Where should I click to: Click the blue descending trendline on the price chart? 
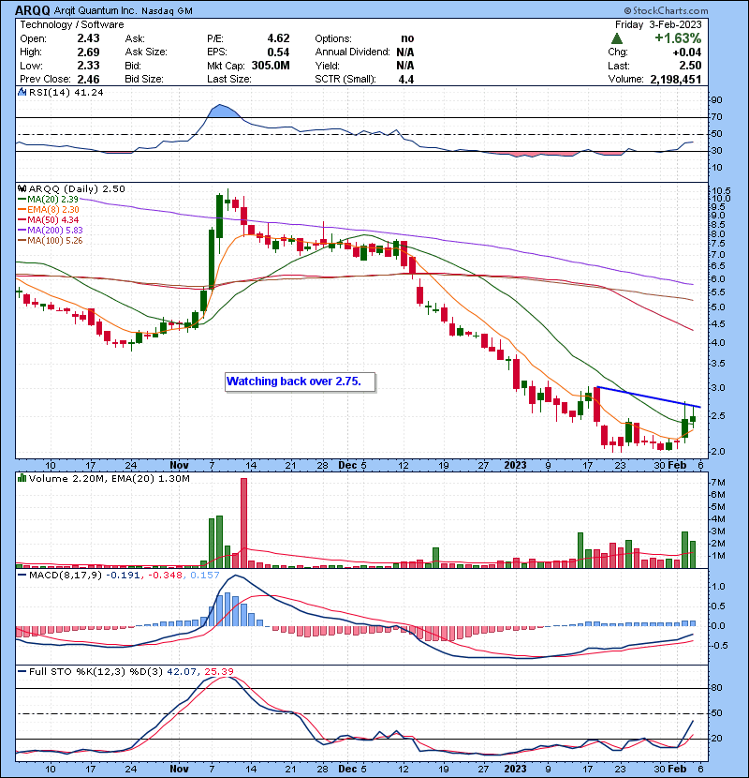pos(649,396)
